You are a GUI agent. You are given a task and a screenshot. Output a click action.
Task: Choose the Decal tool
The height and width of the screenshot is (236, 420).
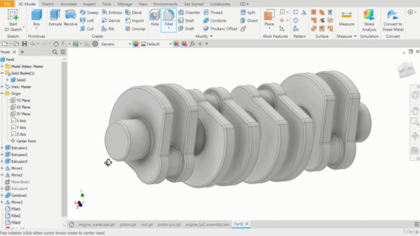click(133, 12)
